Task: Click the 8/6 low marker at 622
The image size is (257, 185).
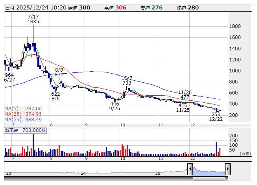Action: 55,96
